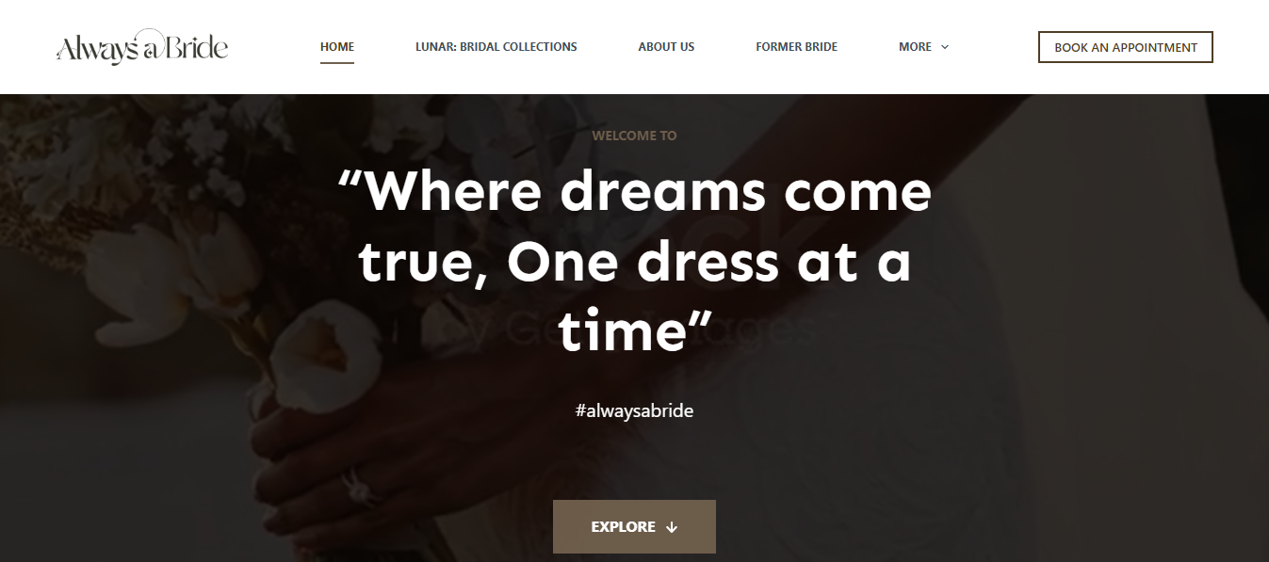Click the underline beneath Home

coord(337,63)
